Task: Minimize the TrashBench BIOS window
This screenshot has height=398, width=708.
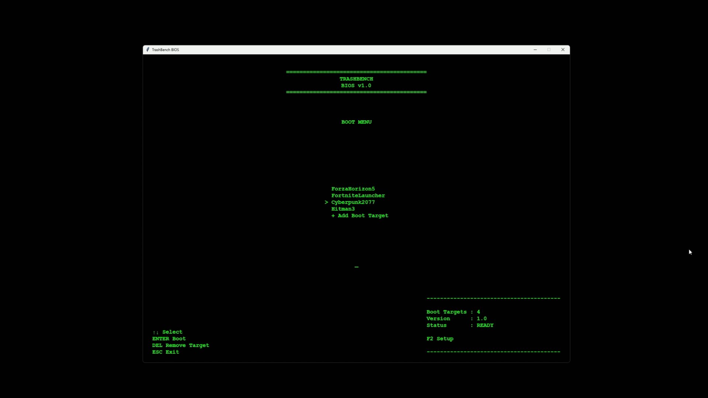Action: [x=535, y=50]
